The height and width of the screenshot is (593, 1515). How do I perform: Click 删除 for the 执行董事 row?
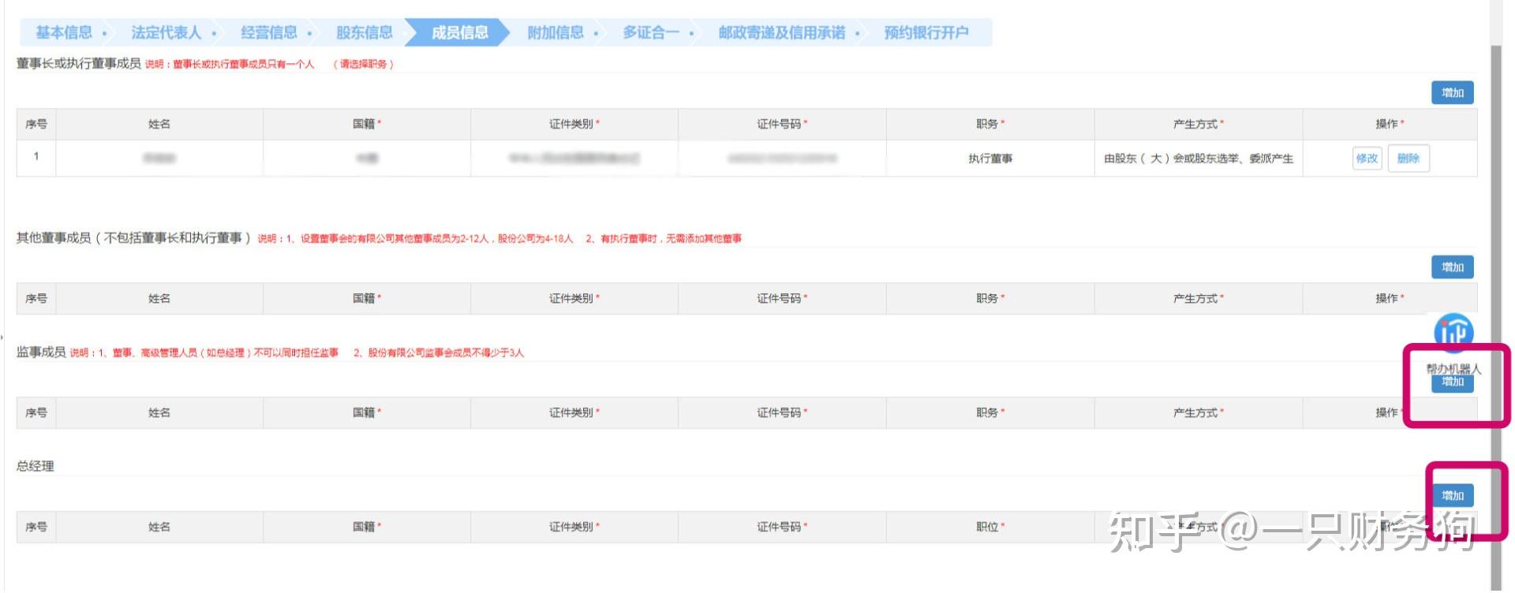click(1408, 159)
